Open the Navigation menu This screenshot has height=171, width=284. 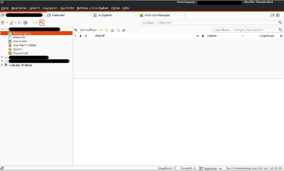coord(50,8)
